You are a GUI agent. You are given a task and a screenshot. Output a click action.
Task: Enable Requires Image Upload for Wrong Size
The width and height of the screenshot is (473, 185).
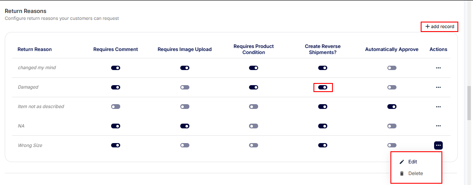(x=185, y=145)
